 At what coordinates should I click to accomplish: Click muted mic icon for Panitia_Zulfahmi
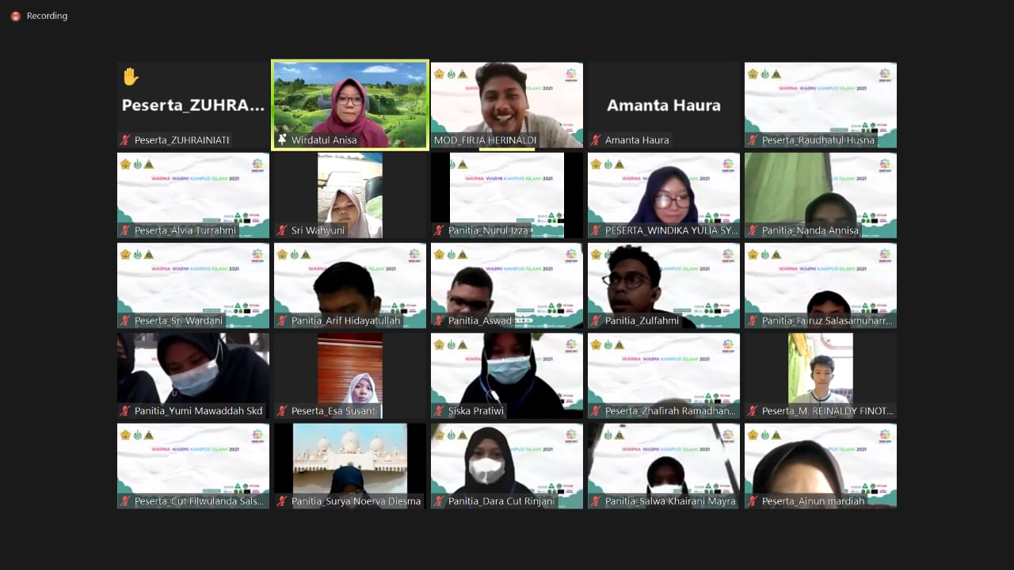coord(596,321)
